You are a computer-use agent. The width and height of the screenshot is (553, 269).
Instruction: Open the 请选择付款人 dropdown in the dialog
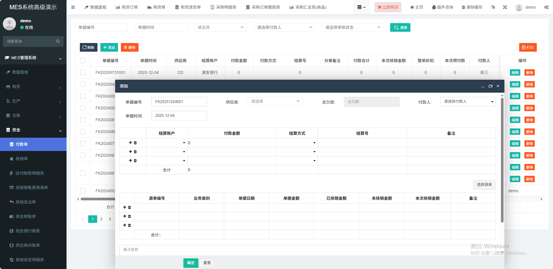click(x=467, y=102)
